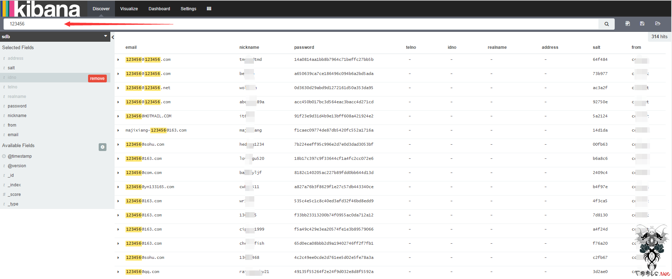Click the Available Fields gear icon
Screen dimensions: 672x279
(x=103, y=147)
